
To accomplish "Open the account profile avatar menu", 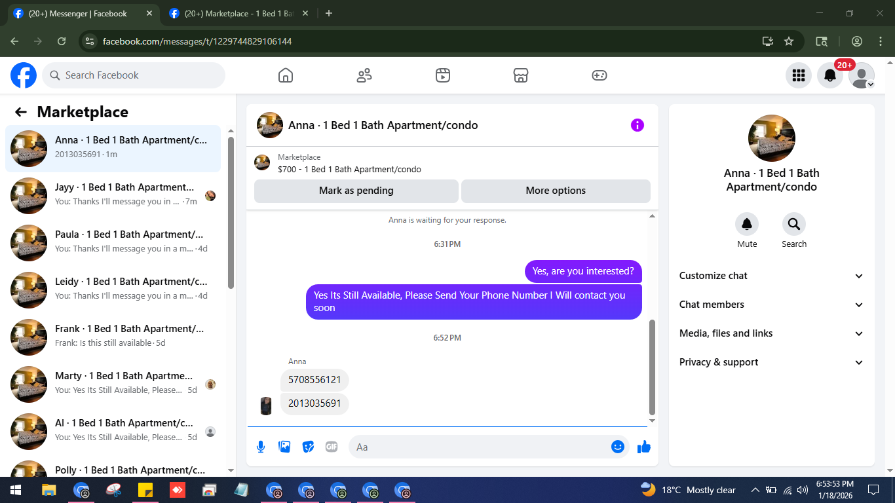I will click(x=862, y=75).
